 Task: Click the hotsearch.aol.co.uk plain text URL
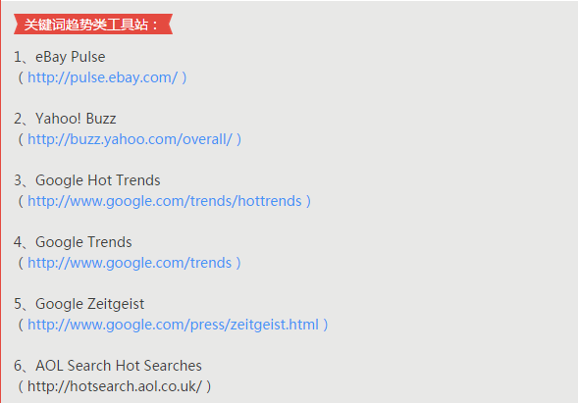115,386
